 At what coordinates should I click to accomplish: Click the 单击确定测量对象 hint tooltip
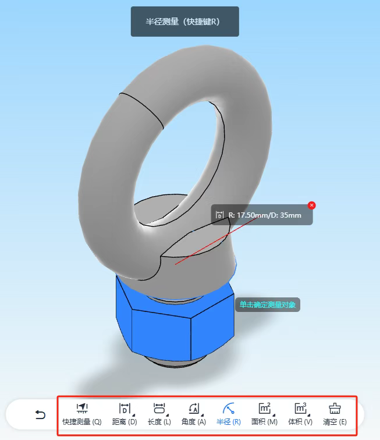pos(267,304)
